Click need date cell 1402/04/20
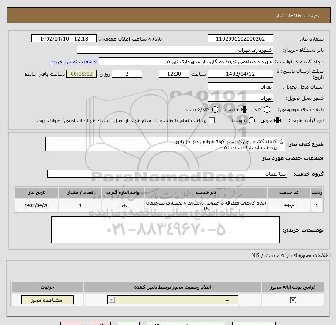 pyautogui.click(x=37, y=205)
